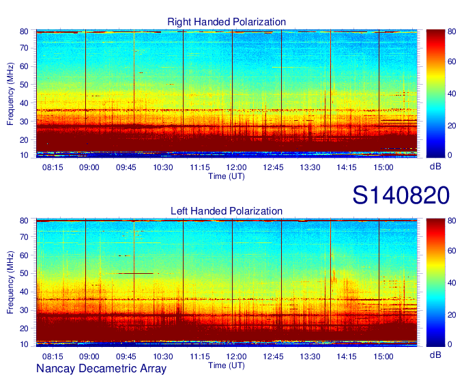Click the left-handed plot's color bar

coord(435,283)
